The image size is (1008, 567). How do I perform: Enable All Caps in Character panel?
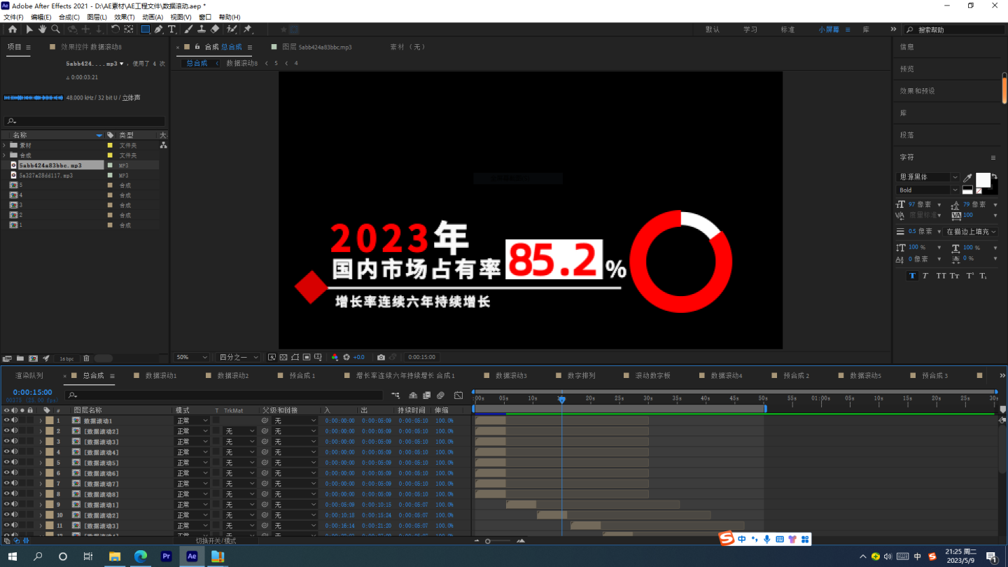941,276
